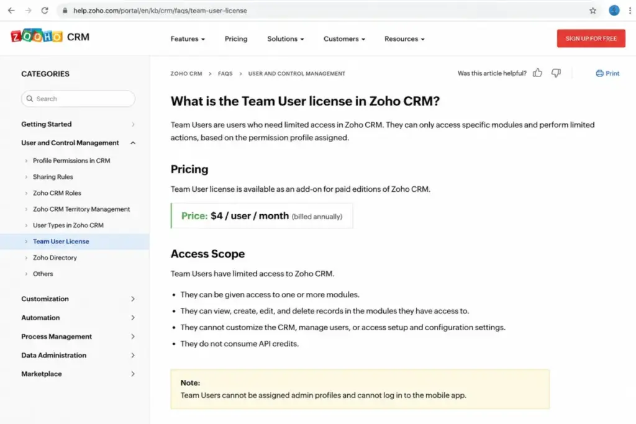Open the Zoho CRM Roles item
Screen dimensions: 636x424
[x=57, y=193]
